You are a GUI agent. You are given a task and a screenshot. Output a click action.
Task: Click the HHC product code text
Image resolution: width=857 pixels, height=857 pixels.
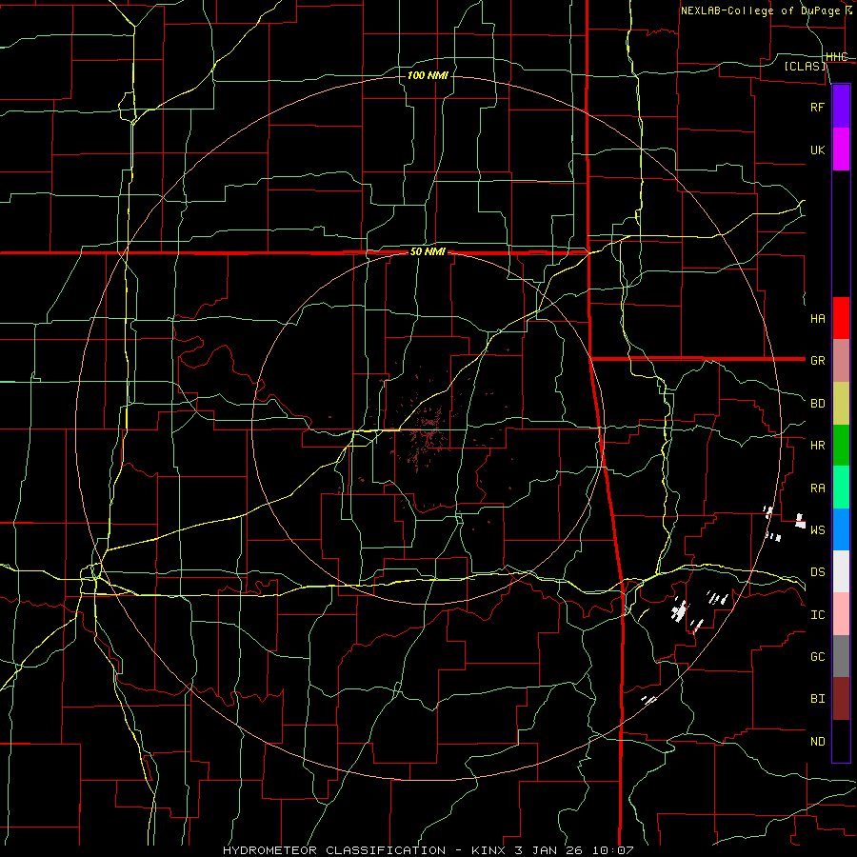[837, 57]
